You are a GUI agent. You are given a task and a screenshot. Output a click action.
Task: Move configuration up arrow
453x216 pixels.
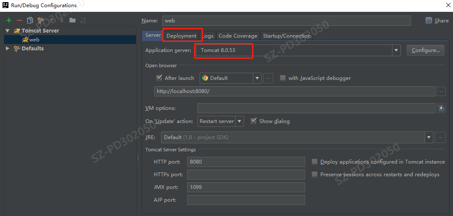click(52, 20)
